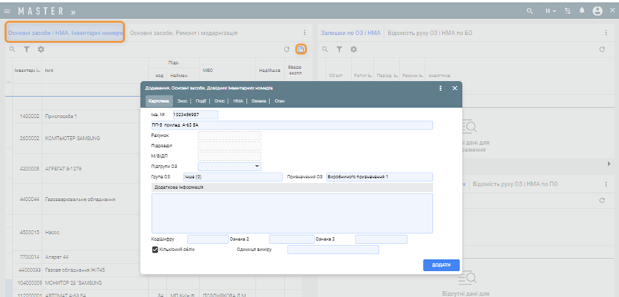619x297 pixels.
Task: Toggle the Кількісний облік checkbox
Action: click(155, 250)
